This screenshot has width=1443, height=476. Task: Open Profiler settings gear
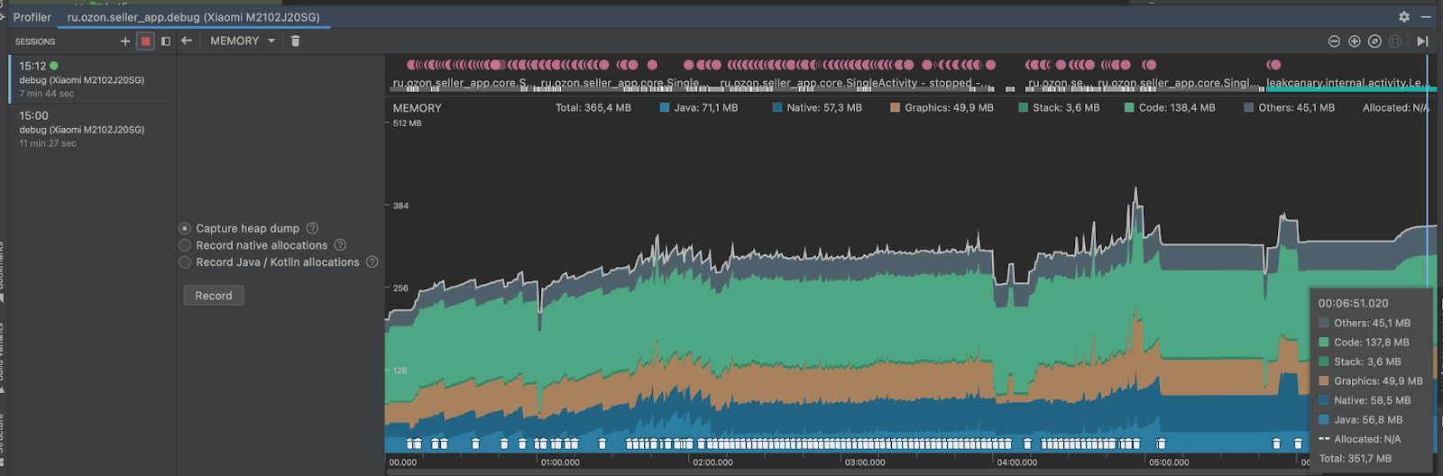[x=1404, y=17]
